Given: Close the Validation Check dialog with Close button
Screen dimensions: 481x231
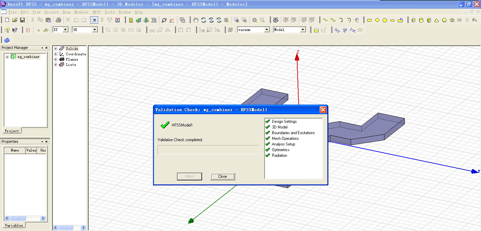Looking at the screenshot, I should click(222, 176).
